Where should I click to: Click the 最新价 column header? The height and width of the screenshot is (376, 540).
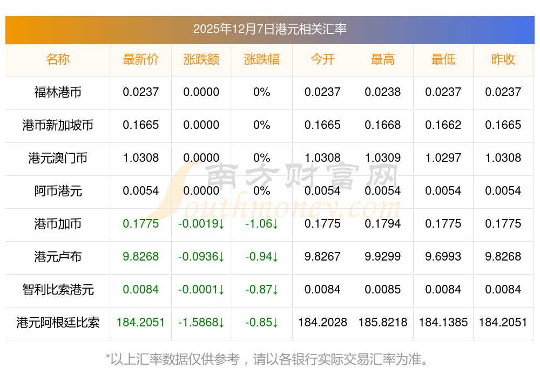141,59
